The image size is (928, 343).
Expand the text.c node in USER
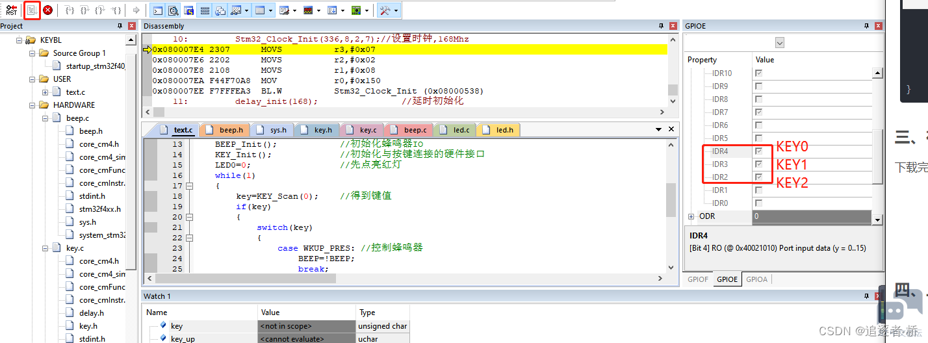45,92
